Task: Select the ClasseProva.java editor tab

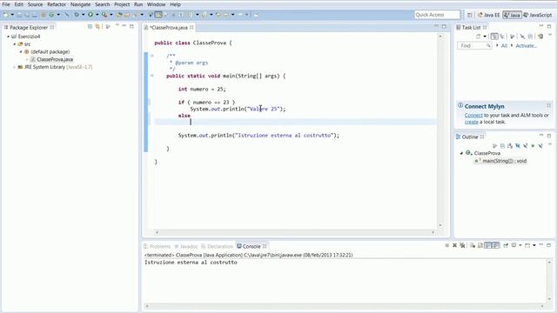Action: pyautogui.click(x=168, y=27)
